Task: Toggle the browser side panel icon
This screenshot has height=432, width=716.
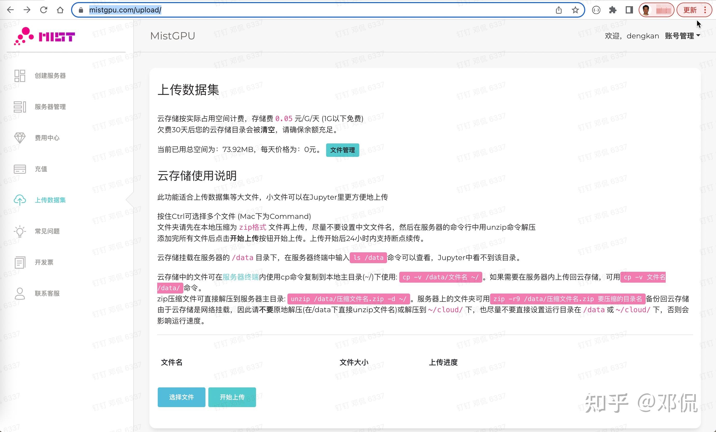Action: (x=629, y=10)
